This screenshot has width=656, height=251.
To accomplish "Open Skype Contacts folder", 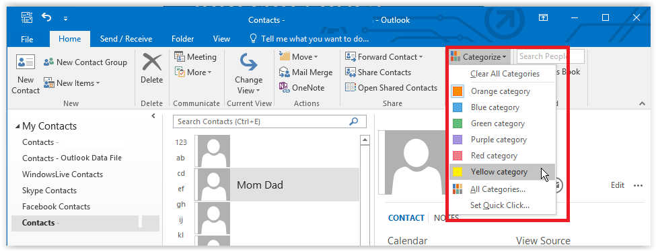I will pyautogui.click(x=49, y=191).
